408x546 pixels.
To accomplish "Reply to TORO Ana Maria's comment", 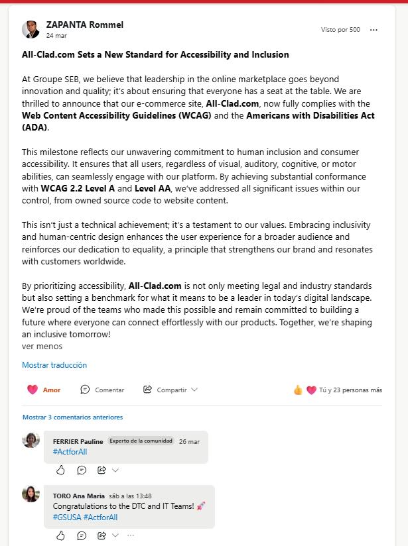I will (82, 535).
